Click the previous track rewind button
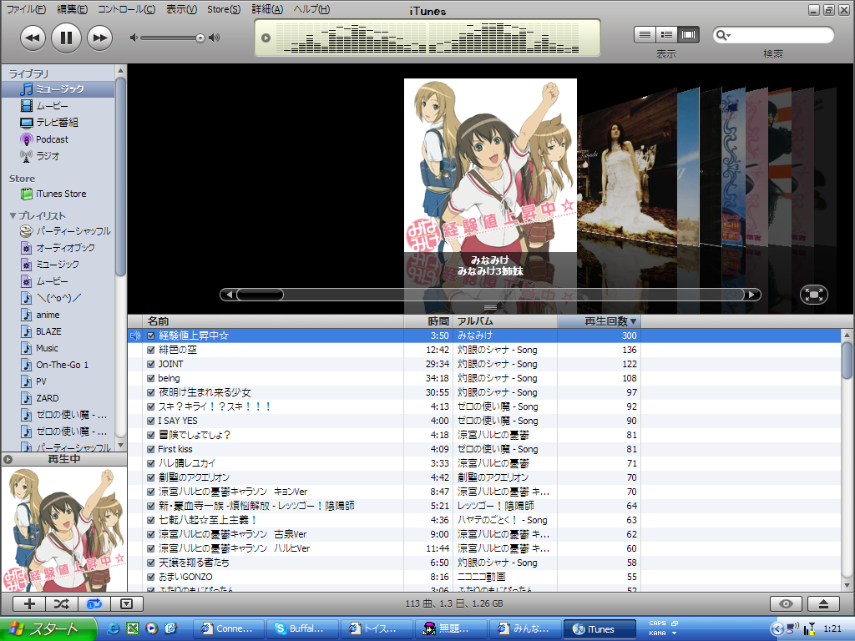 click(33, 38)
